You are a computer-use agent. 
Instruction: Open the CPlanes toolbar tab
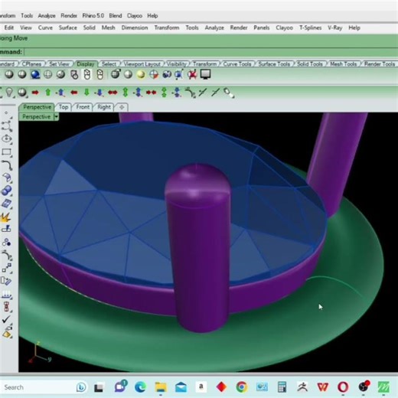click(x=31, y=64)
